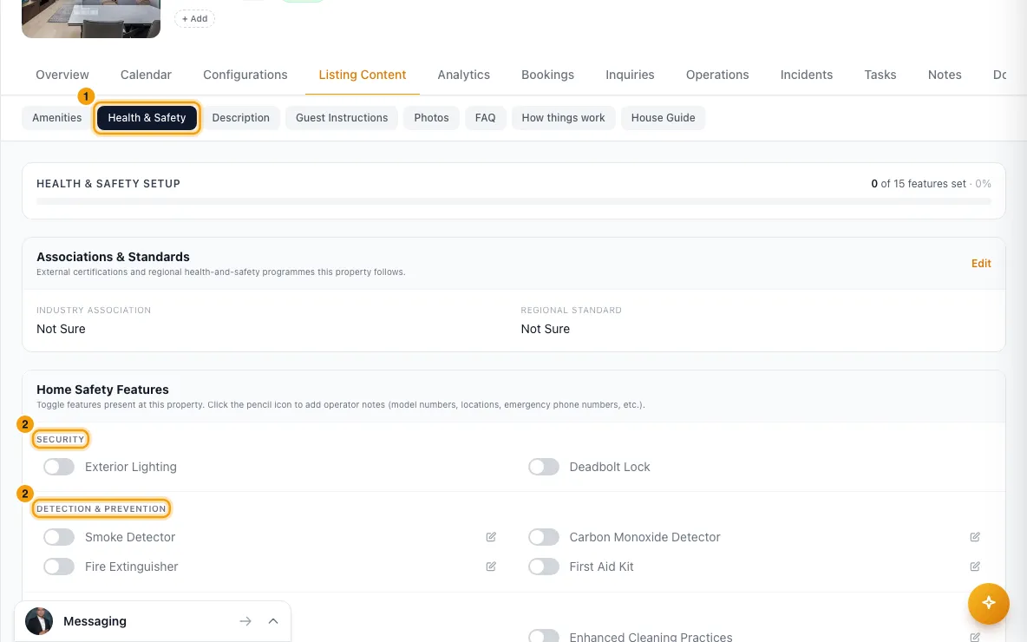This screenshot has height=642, width=1027.
Task: Toggle Exterior Lighting switch
Action: (x=59, y=467)
